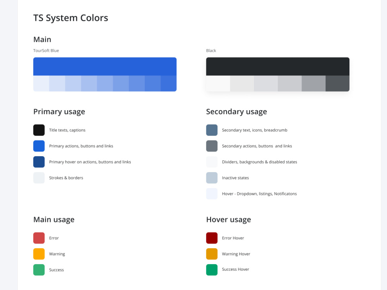The height and width of the screenshot is (290, 387).
Task: Click the Black palette label
Action: tap(211, 51)
